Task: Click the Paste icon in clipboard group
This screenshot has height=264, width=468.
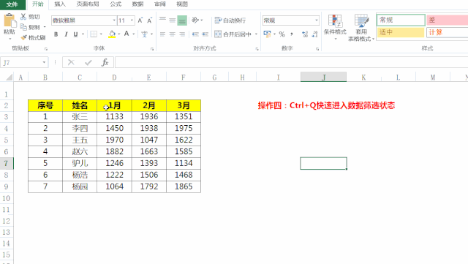Action: point(10,21)
